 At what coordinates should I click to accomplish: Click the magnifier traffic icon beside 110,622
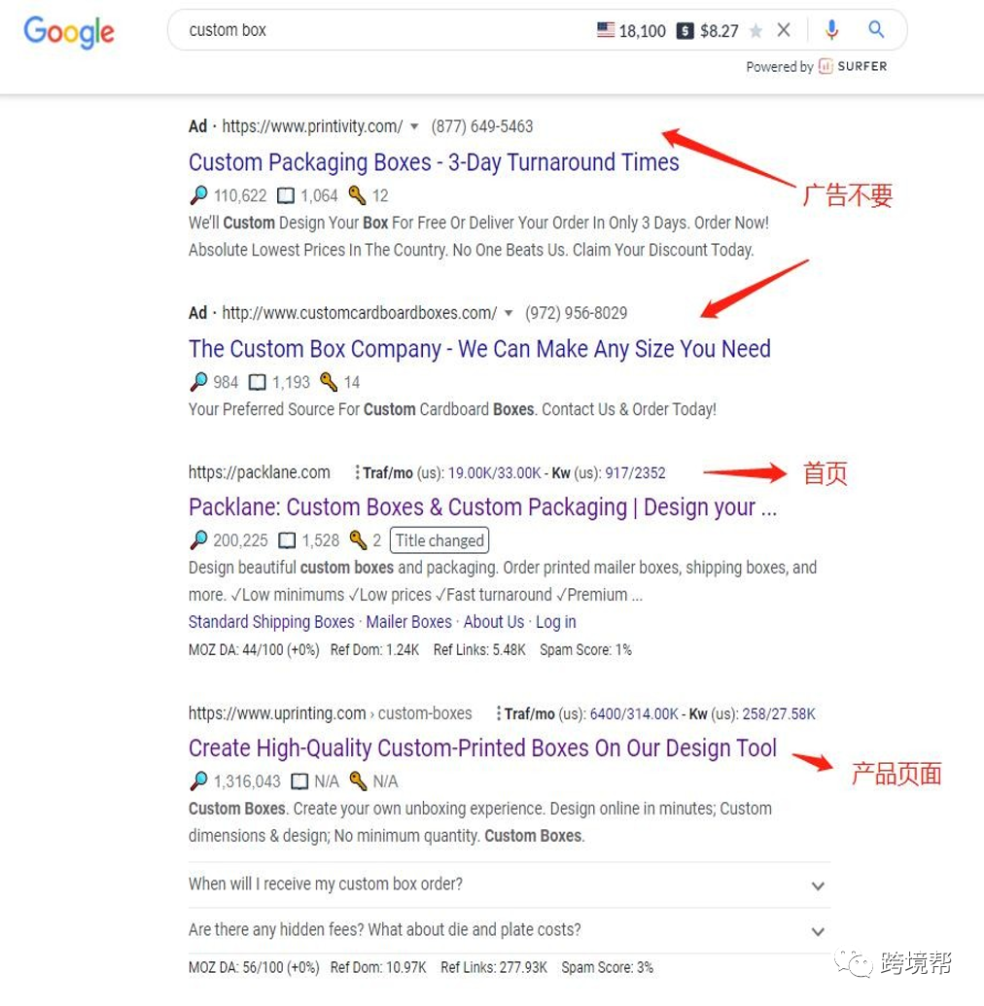tap(199, 195)
